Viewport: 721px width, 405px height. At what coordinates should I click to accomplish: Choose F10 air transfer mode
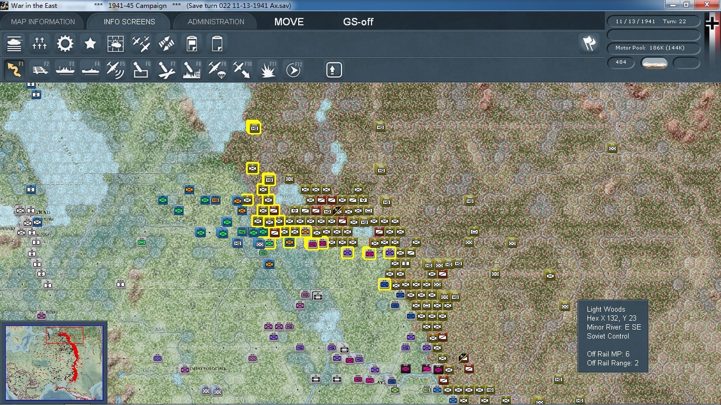[242, 70]
